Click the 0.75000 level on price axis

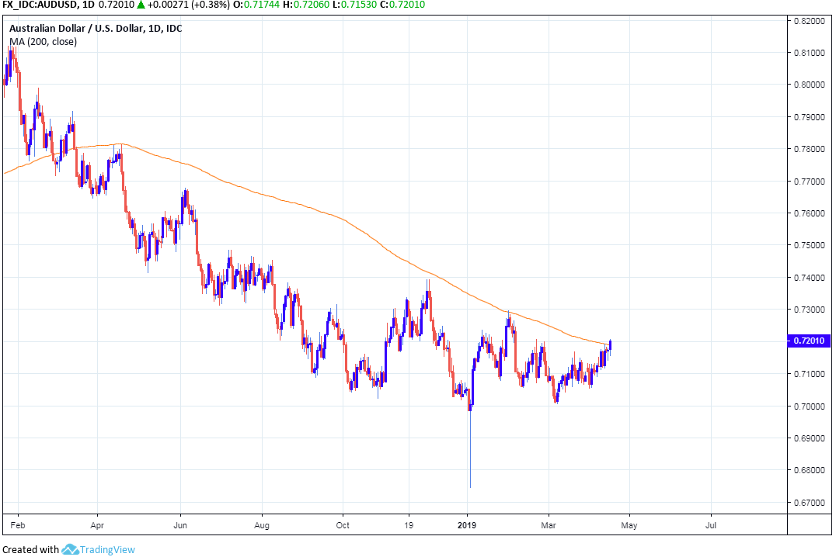click(810, 245)
